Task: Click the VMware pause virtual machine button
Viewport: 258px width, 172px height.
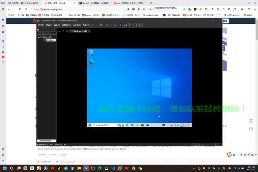Action: click(x=93, y=25)
